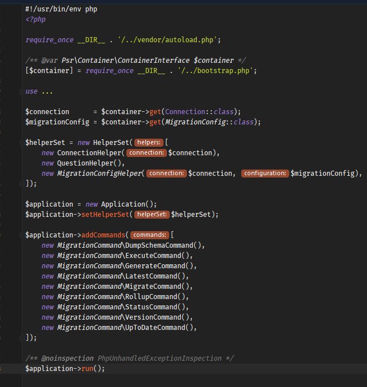Viewport: 367px width, 387px height.
Task: Click 'GenerateCommand' in commands list
Action: pos(155,266)
